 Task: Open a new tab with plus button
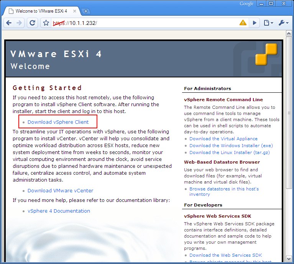[86, 11]
